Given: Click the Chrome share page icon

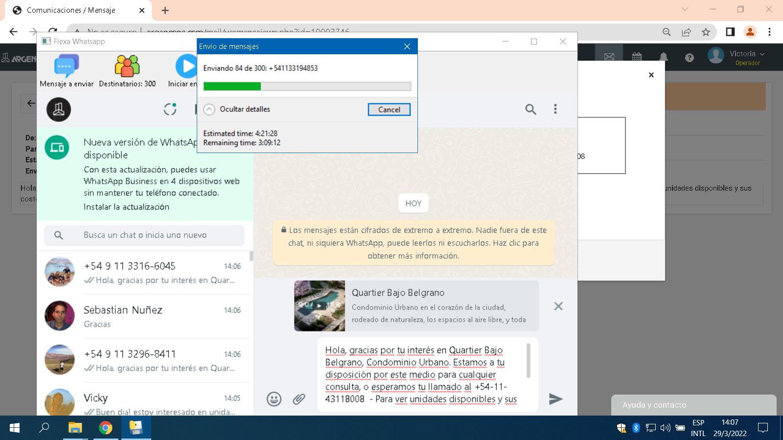Looking at the screenshot, I should [686, 32].
